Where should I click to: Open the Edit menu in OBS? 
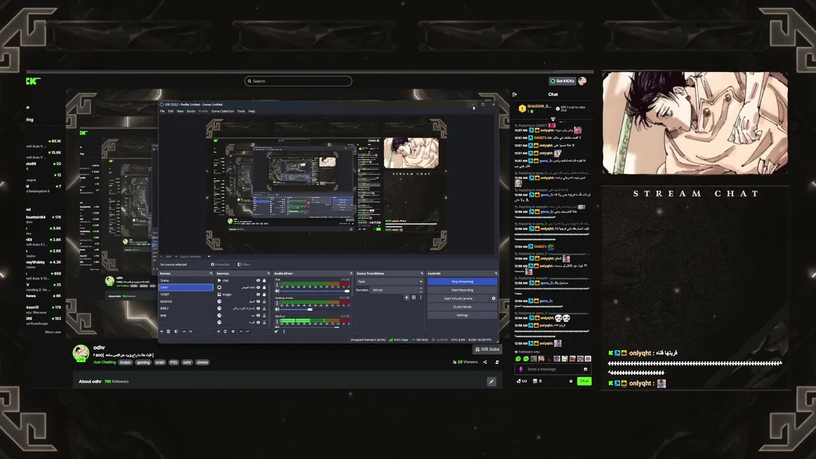(x=170, y=111)
